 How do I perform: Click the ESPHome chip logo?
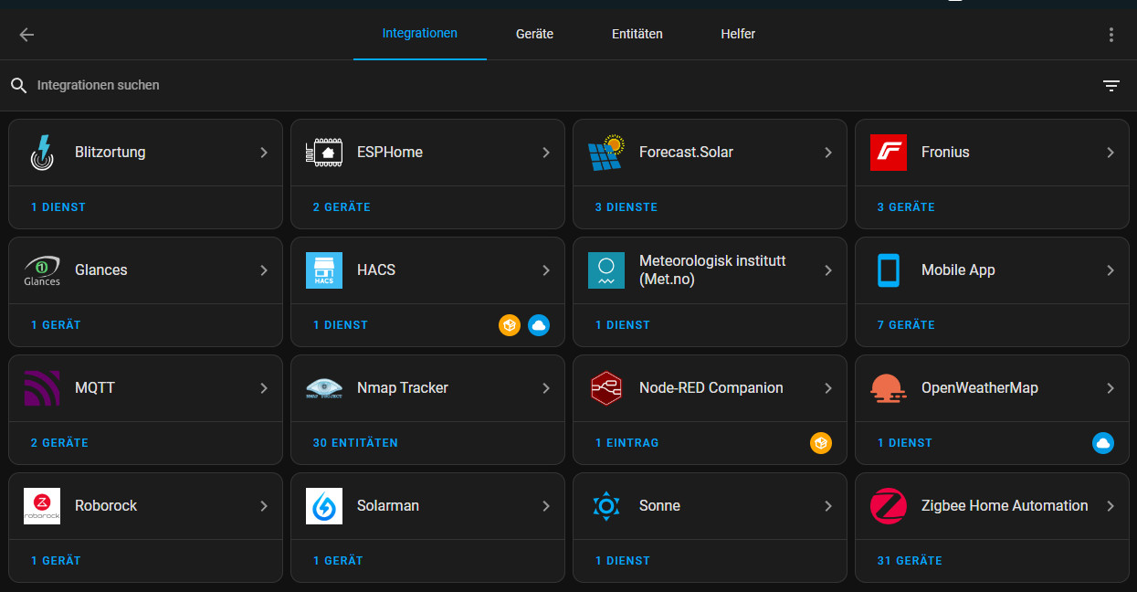pyautogui.click(x=323, y=153)
